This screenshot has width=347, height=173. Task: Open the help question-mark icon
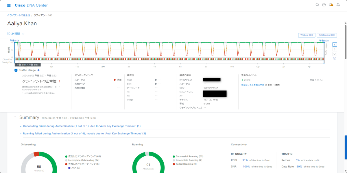tap(324, 5)
